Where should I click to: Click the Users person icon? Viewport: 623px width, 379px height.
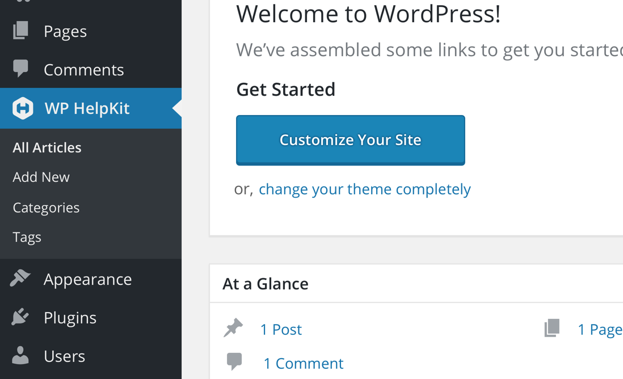tap(20, 355)
